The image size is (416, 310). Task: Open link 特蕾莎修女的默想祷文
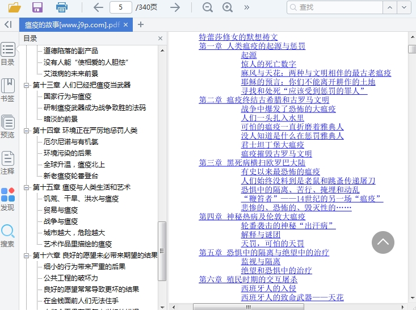coord(238,37)
